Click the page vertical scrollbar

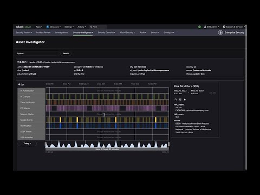click(x=246, y=97)
